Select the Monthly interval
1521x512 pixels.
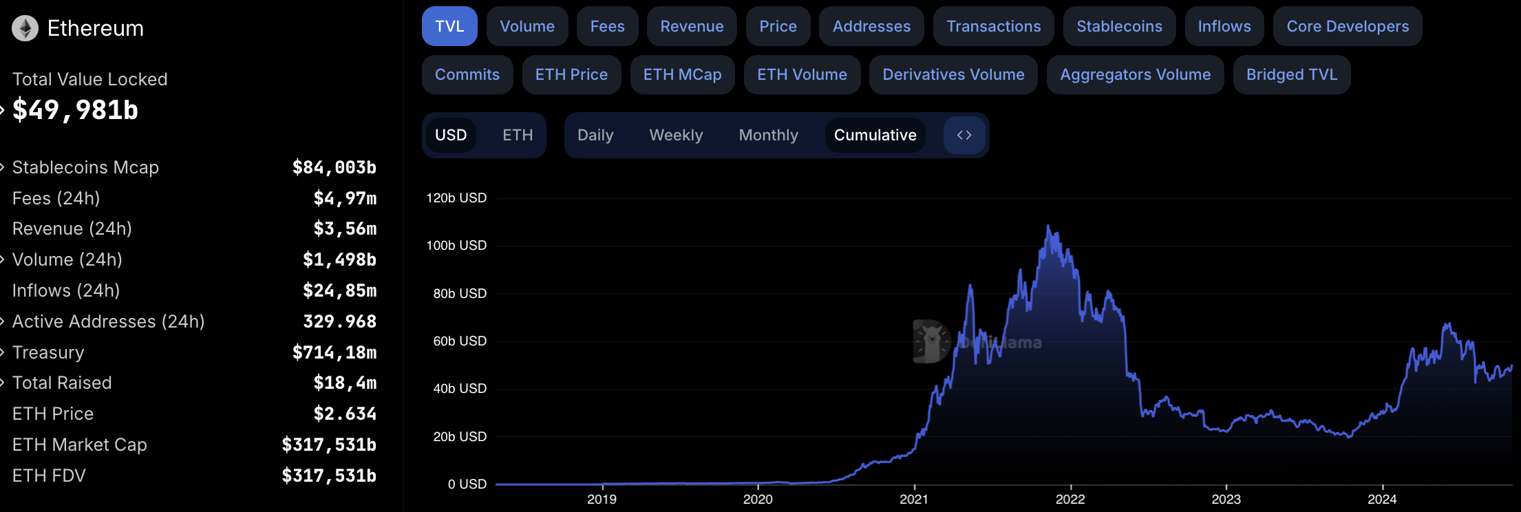pos(768,135)
